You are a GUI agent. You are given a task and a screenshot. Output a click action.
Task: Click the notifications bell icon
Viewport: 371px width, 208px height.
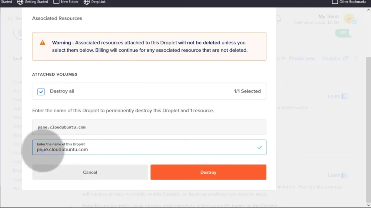pyautogui.click(x=279, y=19)
